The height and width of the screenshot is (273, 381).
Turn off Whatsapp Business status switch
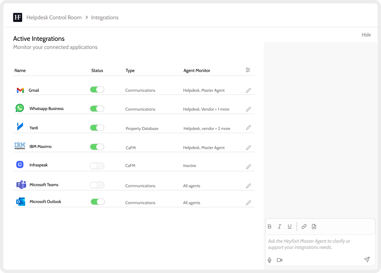click(97, 109)
